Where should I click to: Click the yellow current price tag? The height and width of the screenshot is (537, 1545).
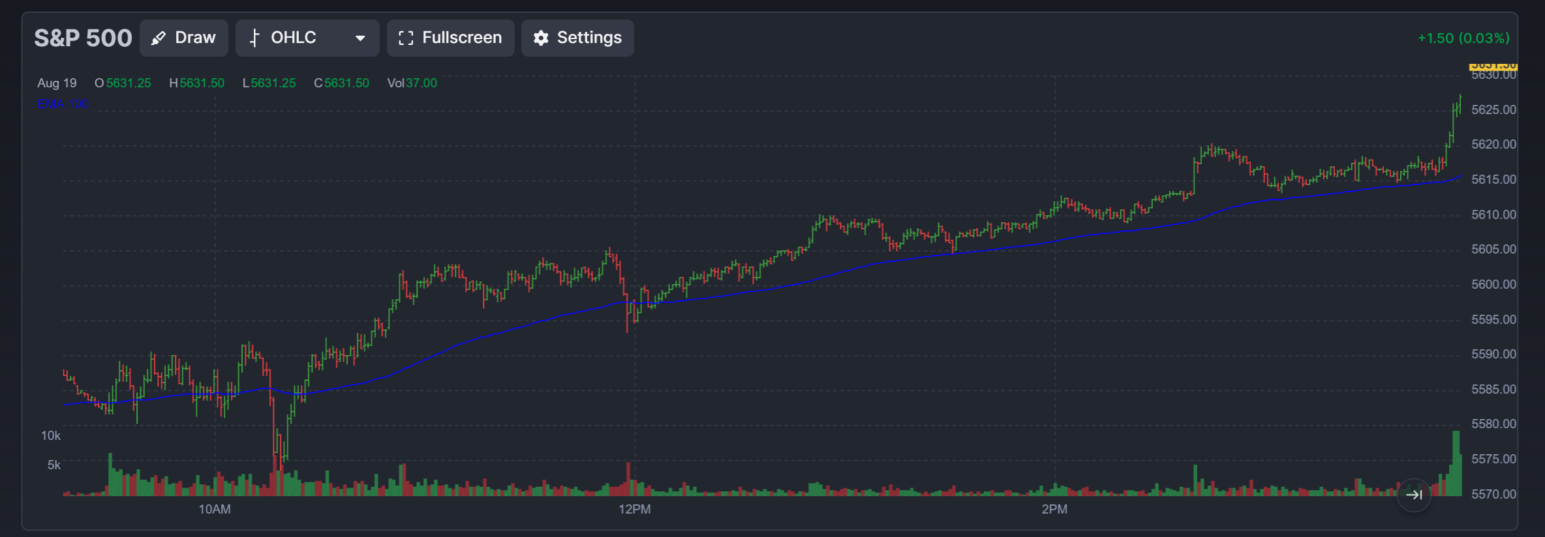click(1493, 66)
